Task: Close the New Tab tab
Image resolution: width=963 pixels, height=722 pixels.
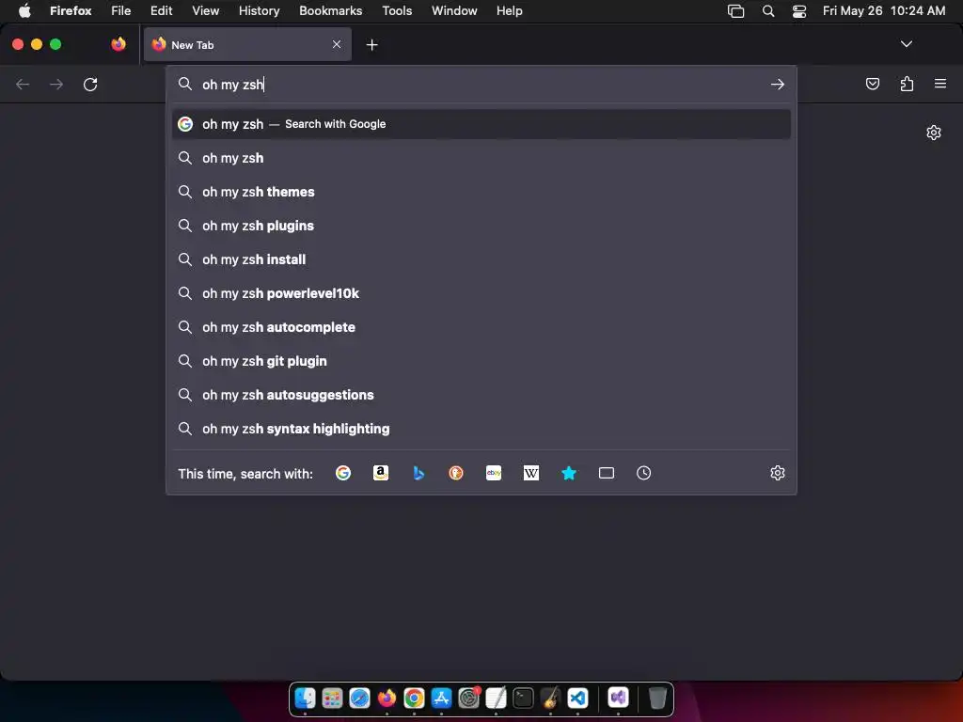Action: point(337,44)
